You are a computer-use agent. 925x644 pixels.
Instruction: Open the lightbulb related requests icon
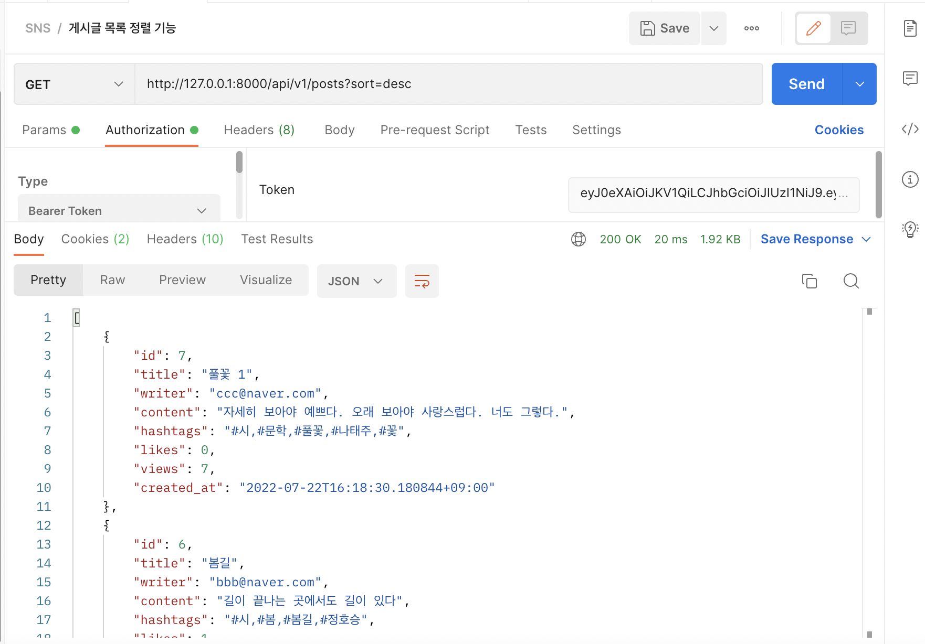pos(910,229)
